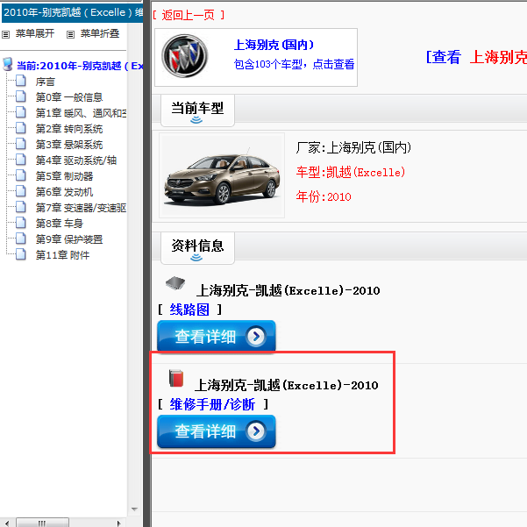This screenshot has height=527, width=527.
Task: Click the left sidebar horizontal scrollbar thumb
Action: [42, 523]
